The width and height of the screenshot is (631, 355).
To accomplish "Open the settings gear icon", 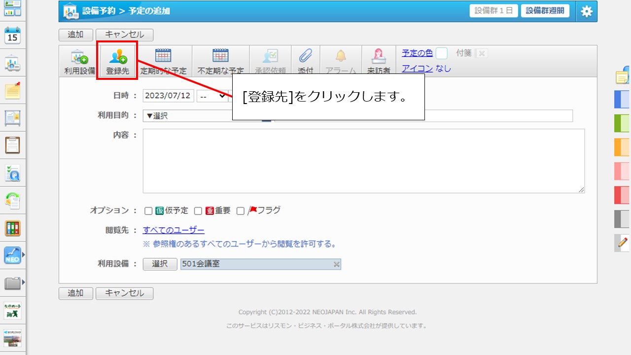I will tap(587, 11).
